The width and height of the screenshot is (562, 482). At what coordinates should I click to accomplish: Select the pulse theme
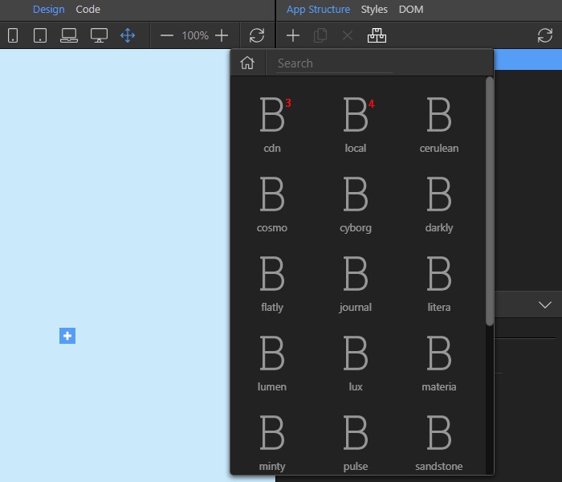pyautogui.click(x=356, y=443)
